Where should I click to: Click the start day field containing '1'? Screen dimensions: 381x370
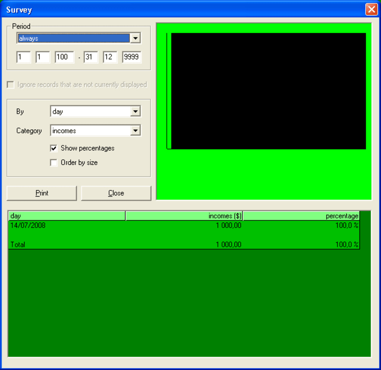point(23,57)
